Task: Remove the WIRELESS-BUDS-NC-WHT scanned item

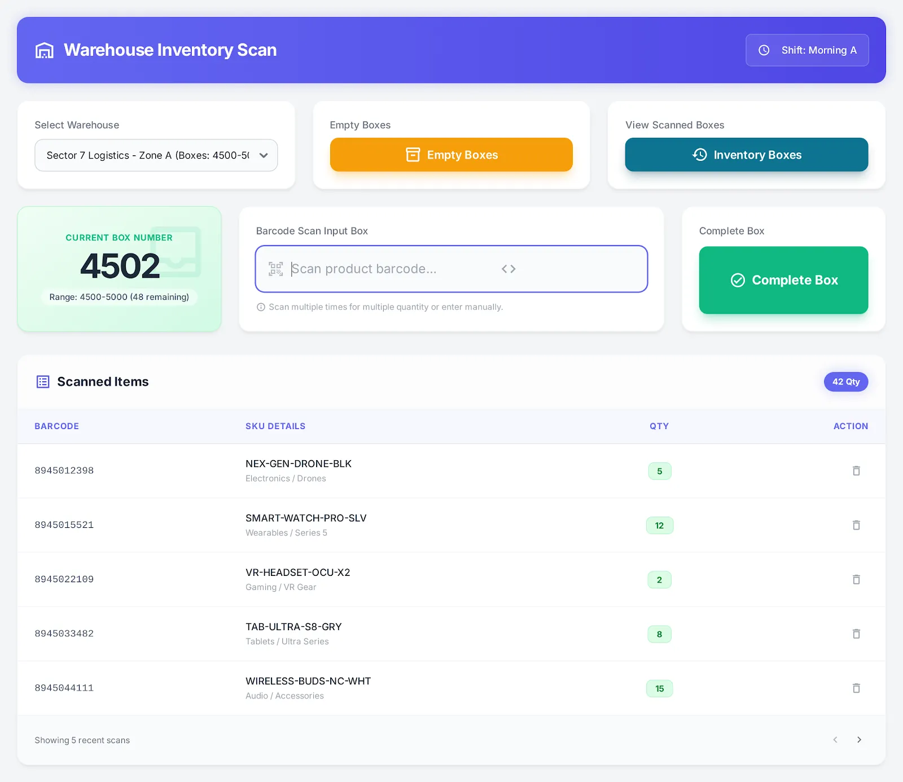Action: point(857,688)
